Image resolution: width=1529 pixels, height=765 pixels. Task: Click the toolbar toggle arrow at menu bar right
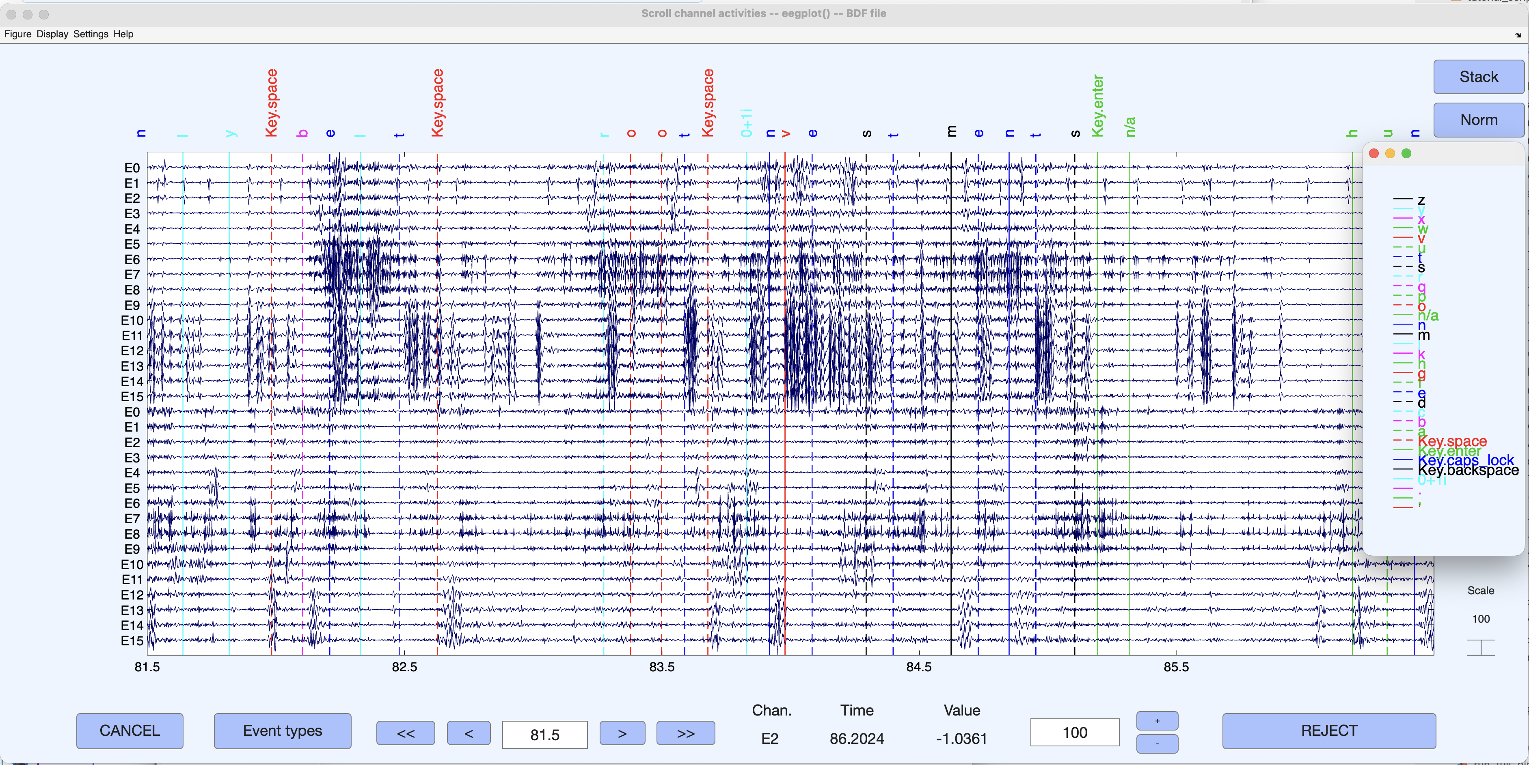(x=1518, y=35)
